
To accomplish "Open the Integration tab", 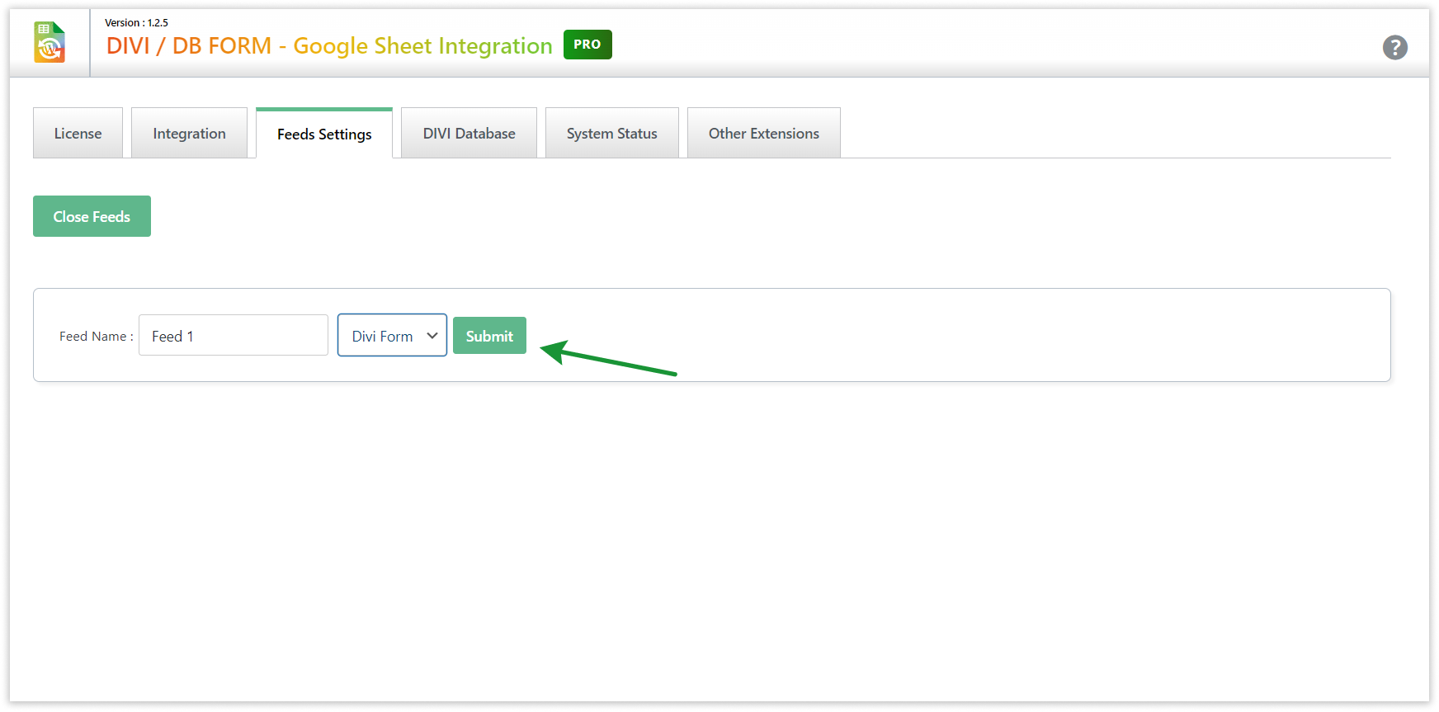I will [x=189, y=134].
